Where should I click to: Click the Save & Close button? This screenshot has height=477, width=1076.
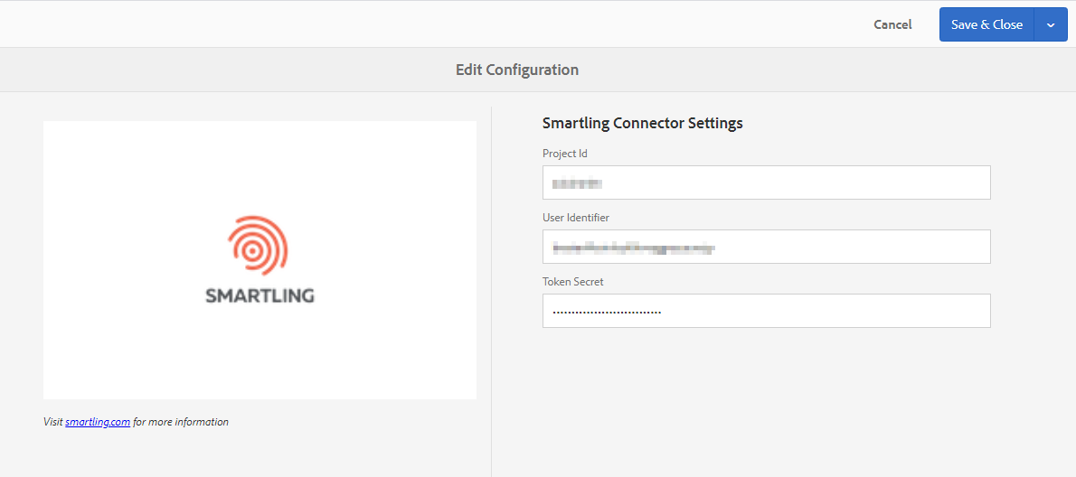[x=986, y=24]
